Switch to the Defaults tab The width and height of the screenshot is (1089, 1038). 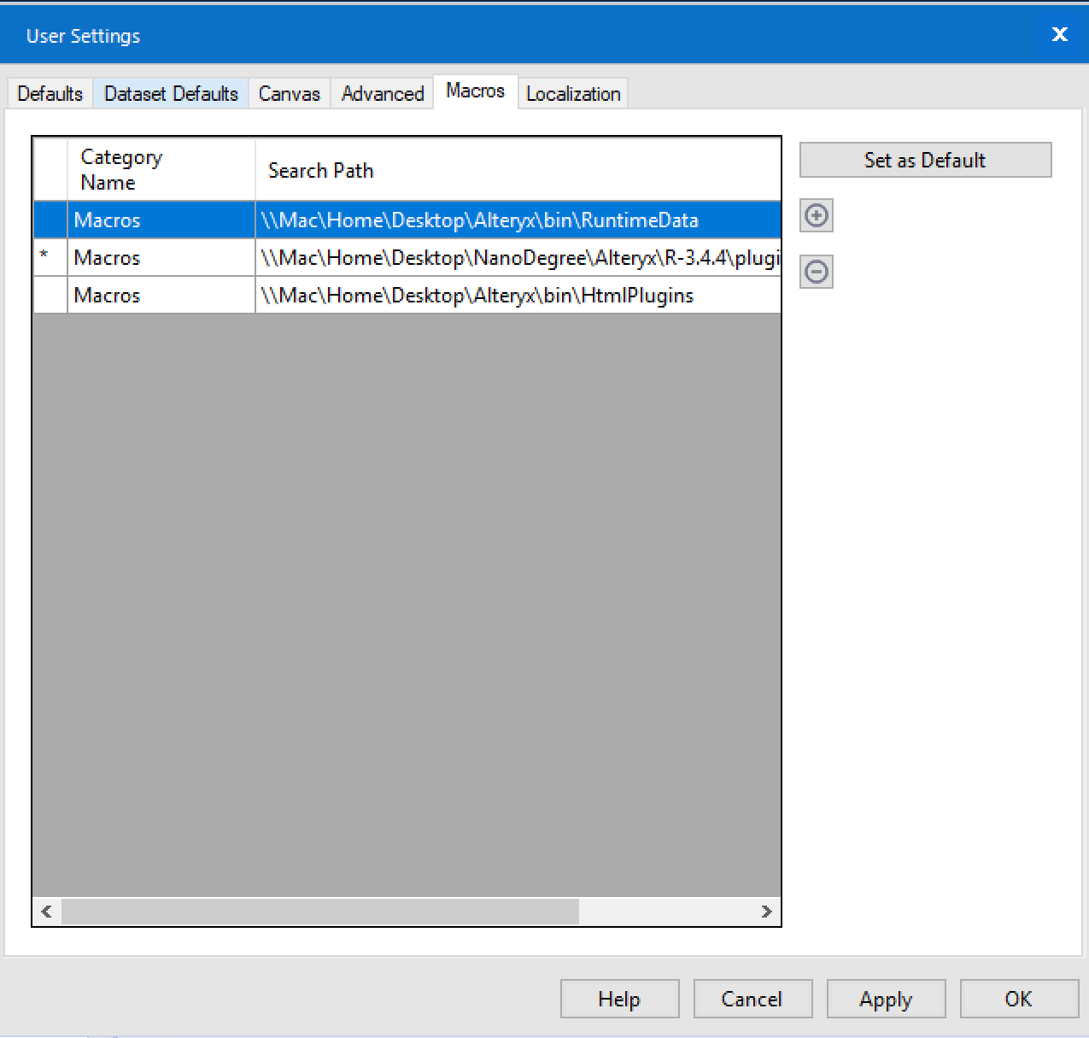(x=49, y=93)
